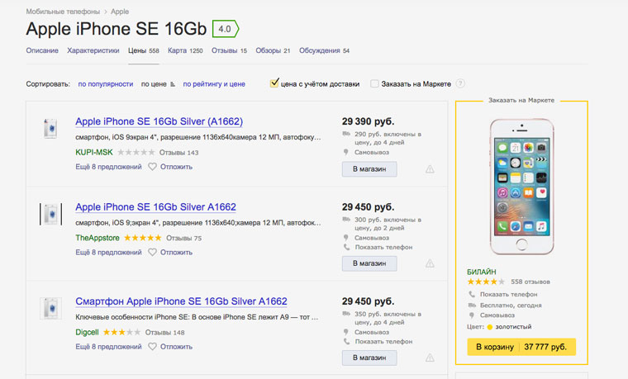This screenshot has height=379, width=628.
Task: Click the delivery truck icon in KUPI-MSK offer
Action: (x=346, y=134)
